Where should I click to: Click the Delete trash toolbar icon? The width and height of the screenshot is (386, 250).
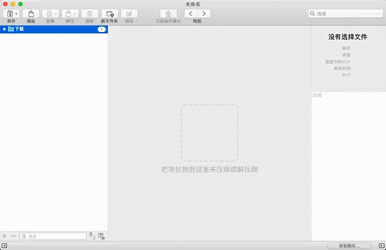point(90,13)
